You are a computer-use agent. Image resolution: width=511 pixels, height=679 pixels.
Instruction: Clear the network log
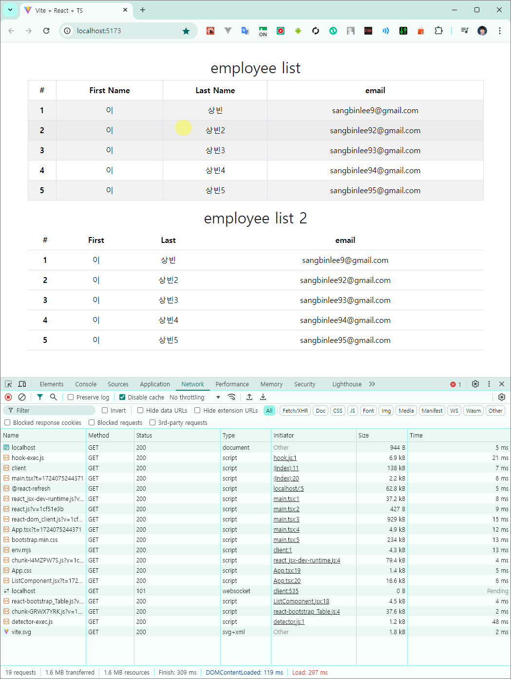click(x=22, y=397)
